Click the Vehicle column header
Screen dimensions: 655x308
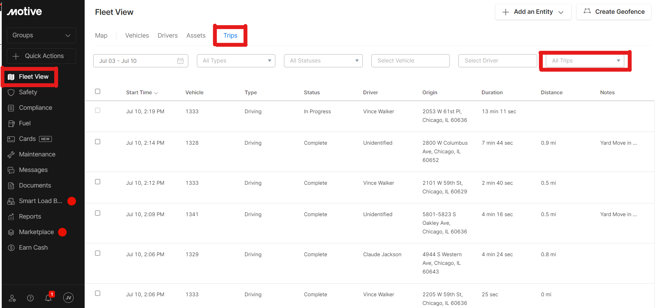click(x=194, y=93)
